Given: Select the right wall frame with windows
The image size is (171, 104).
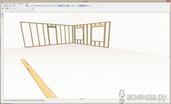Looking at the screenshot, I should tap(92, 34).
